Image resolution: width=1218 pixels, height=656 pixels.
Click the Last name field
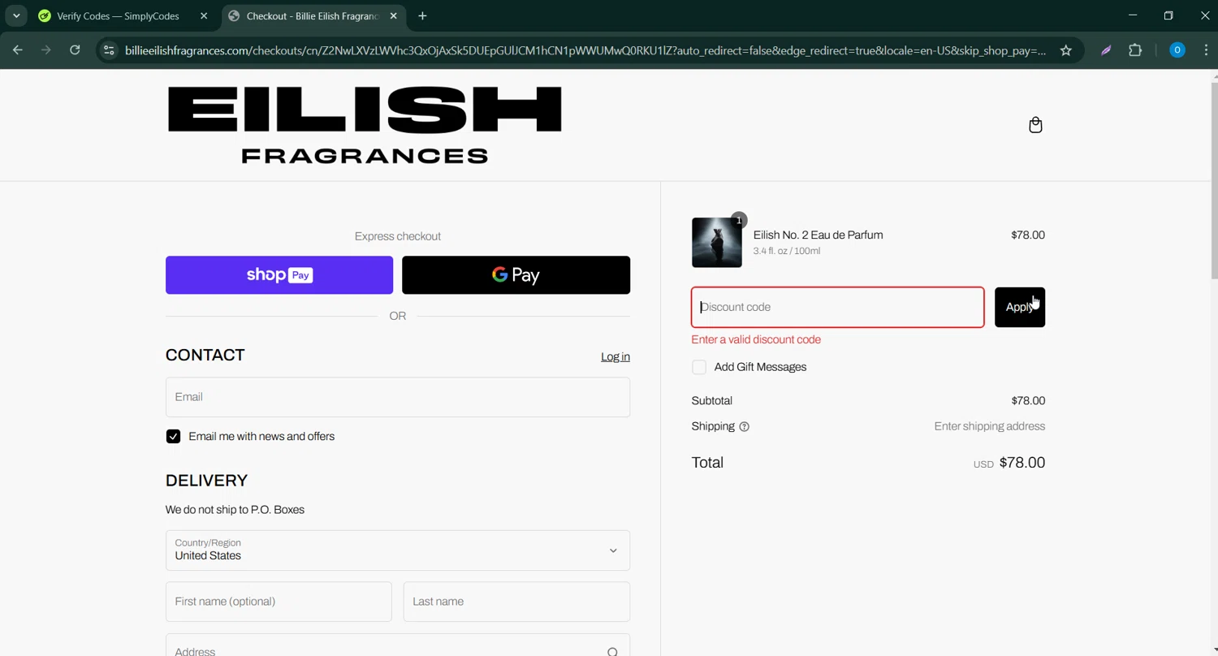click(516, 602)
